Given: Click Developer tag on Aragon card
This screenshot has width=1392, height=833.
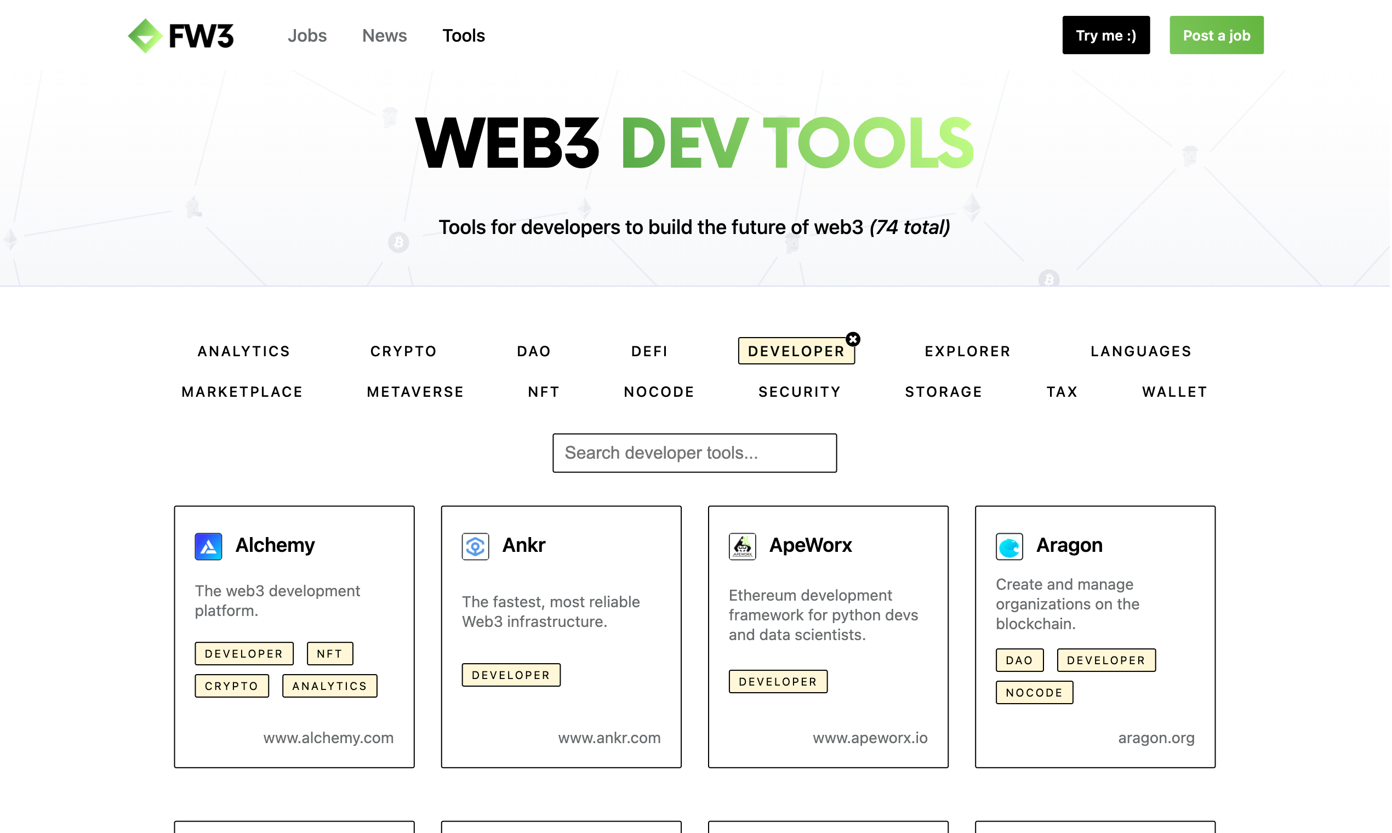Looking at the screenshot, I should coord(1106,660).
